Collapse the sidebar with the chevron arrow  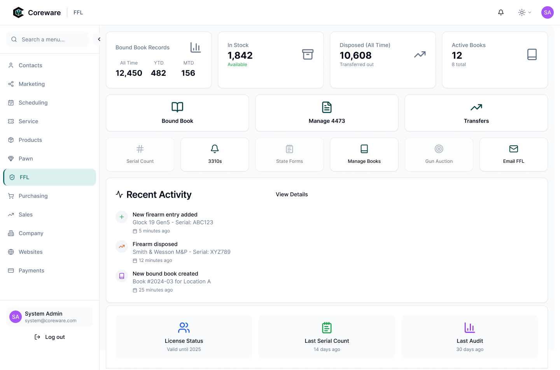coord(99,39)
